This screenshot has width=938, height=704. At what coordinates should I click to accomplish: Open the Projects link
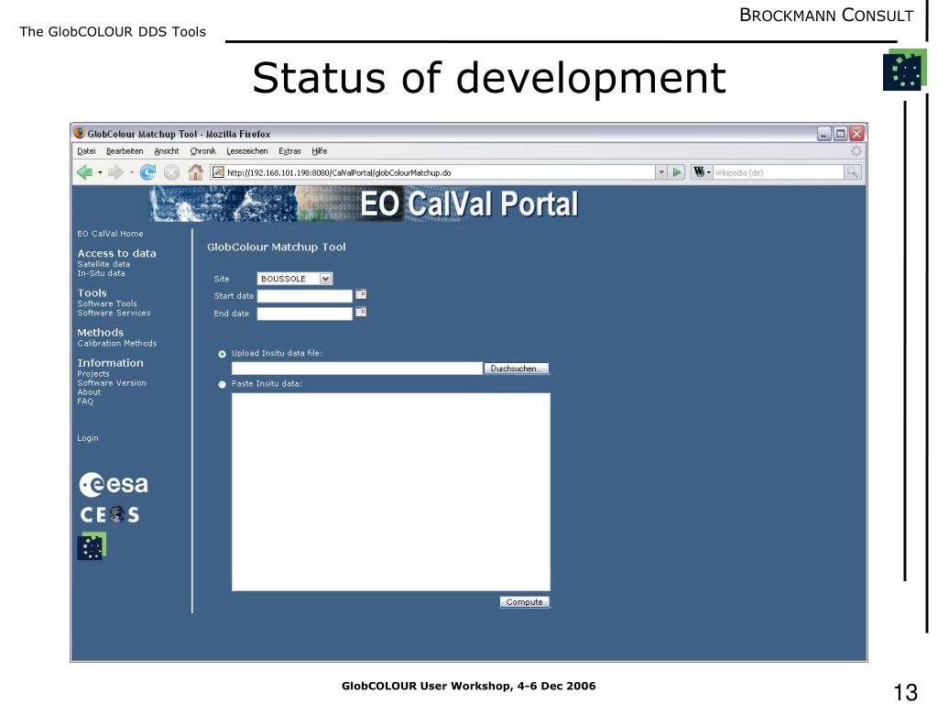(x=93, y=374)
